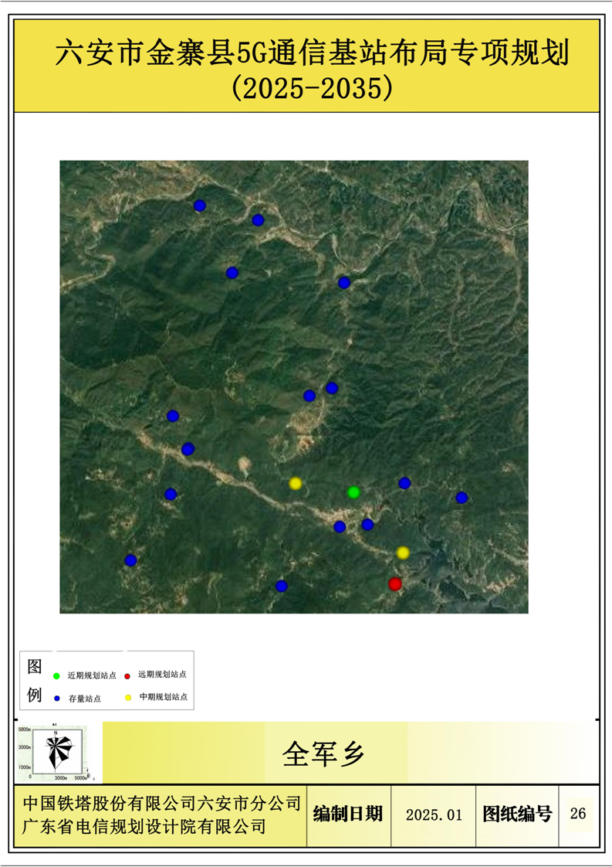Click the legend label 近期规划站点
The image size is (612, 867).
coord(92,675)
